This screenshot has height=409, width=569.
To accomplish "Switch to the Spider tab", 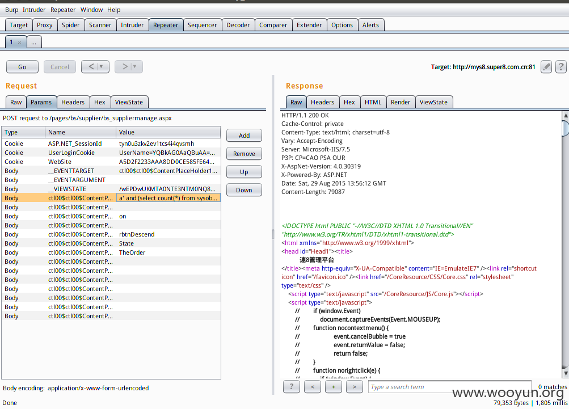I will coord(70,25).
